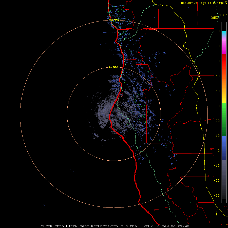The width and height of the screenshot is (228, 228).
Task: Click the KBHX station identifier in the caption
Action: (x=149, y=226)
